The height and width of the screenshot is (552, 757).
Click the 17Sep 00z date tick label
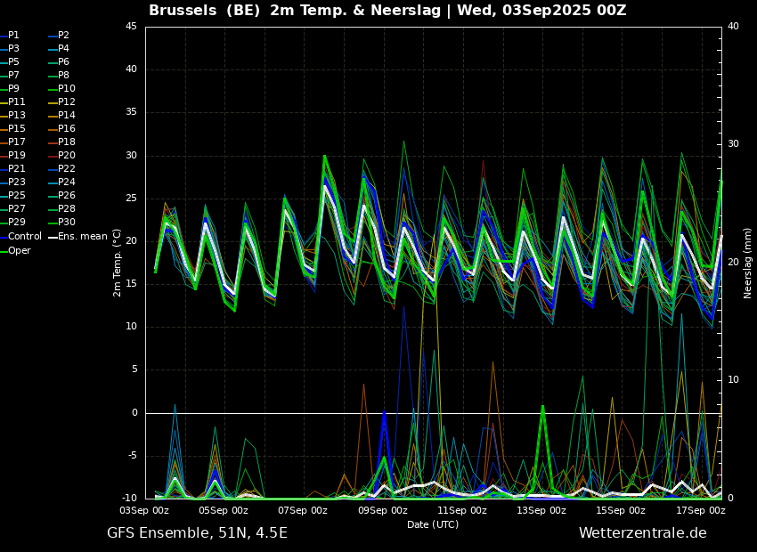click(x=700, y=511)
